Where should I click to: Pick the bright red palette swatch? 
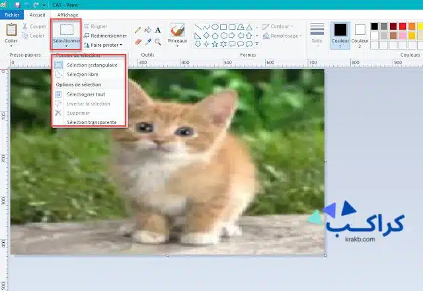(403, 26)
